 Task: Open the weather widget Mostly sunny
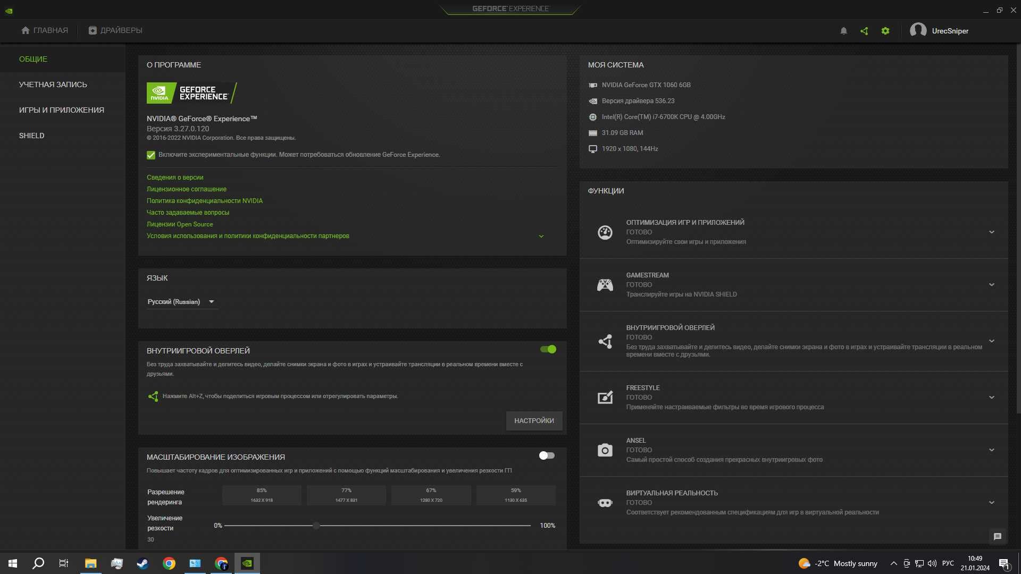[x=838, y=563]
